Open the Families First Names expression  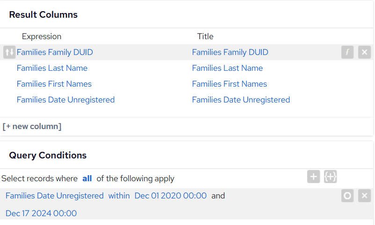[x=54, y=84]
